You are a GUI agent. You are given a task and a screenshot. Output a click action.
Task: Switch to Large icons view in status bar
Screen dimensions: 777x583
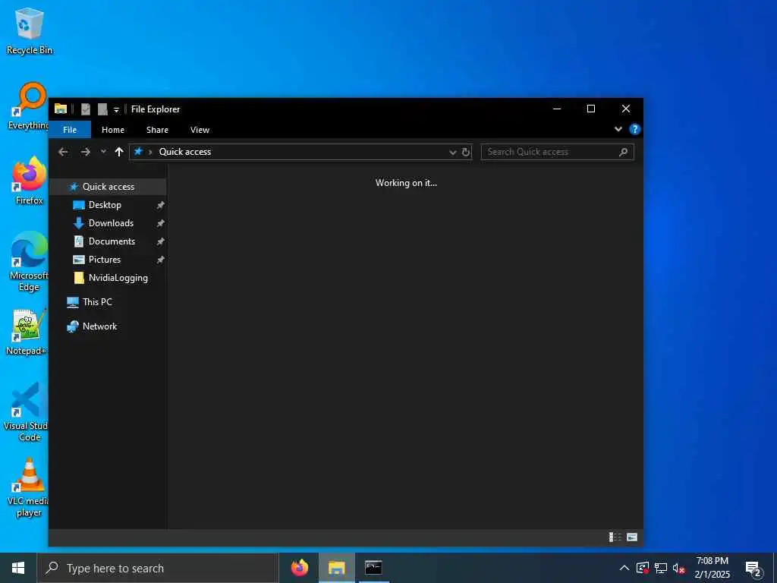coord(632,537)
